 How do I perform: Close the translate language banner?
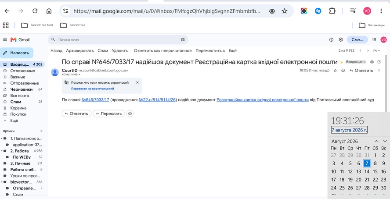point(137,82)
